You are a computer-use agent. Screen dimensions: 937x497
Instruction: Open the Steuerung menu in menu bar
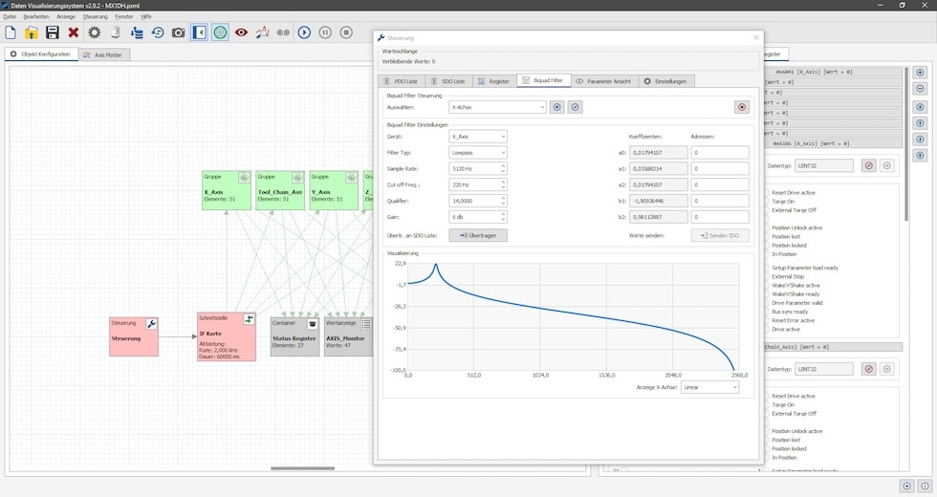pyautogui.click(x=96, y=16)
